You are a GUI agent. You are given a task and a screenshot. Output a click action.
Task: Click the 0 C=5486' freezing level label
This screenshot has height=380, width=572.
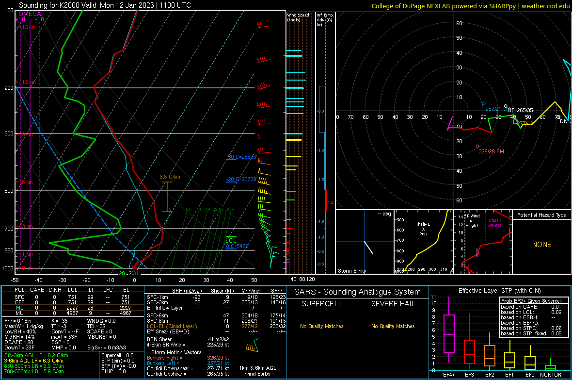pos(237,246)
